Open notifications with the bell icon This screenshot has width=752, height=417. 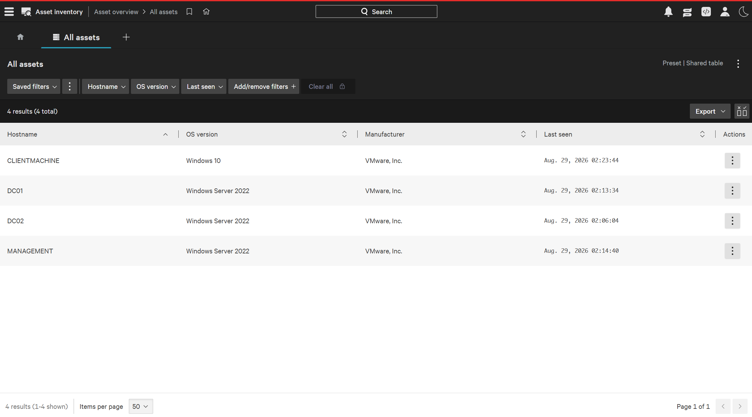[x=668, y=12]
